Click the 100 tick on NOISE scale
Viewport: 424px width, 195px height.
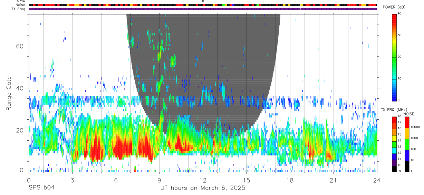click(x=413, y=149)
